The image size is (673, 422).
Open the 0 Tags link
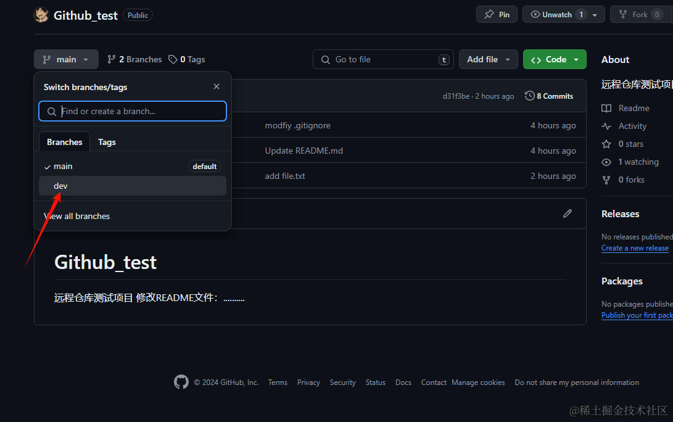tap(187, 59)
